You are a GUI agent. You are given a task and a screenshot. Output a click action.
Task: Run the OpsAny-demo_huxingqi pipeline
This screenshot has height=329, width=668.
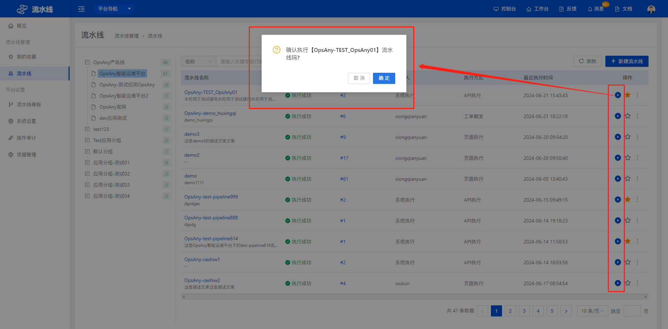click(618, 116)
